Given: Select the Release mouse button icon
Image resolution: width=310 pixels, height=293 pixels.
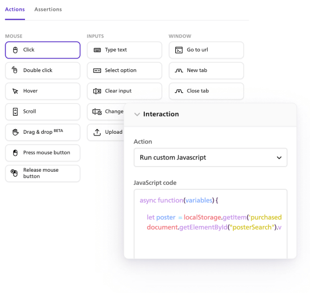Looking at the screenshot, I should [14, 173].
